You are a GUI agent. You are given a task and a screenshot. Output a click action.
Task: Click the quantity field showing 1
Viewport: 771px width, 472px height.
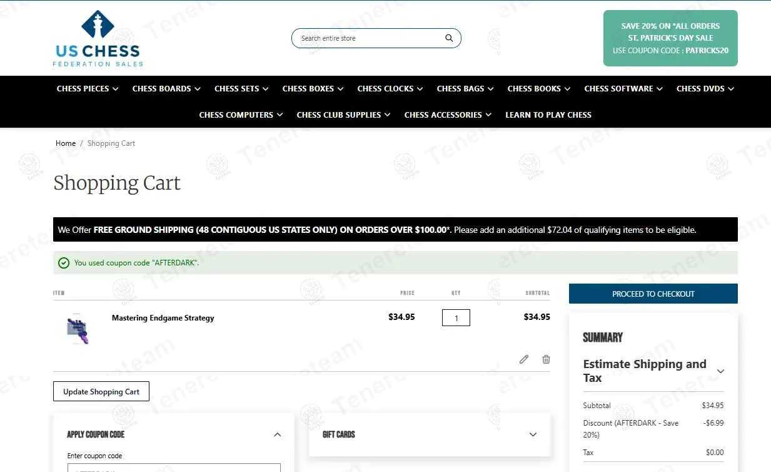[x=456, y=318]
